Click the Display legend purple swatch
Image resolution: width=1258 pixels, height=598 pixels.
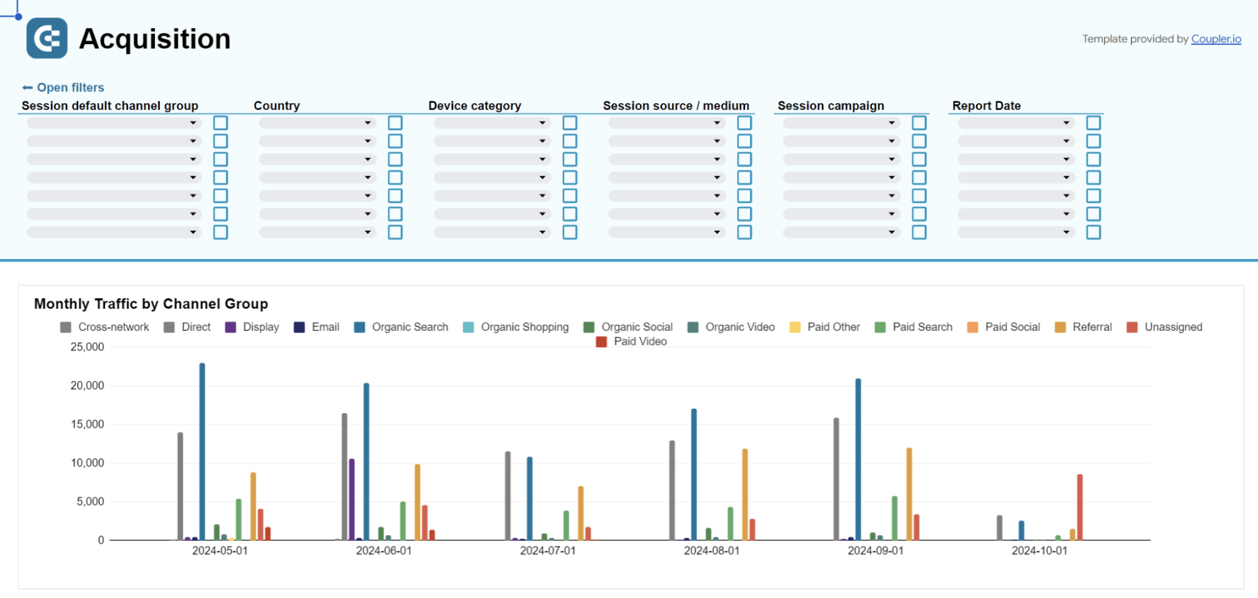[230, 327]
